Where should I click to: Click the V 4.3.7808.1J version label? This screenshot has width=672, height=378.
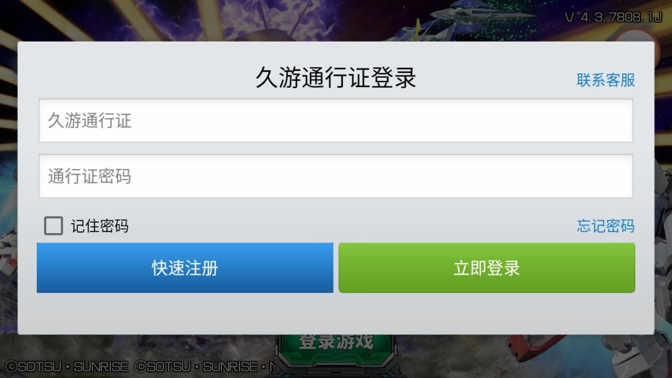[x=614, y=17]
